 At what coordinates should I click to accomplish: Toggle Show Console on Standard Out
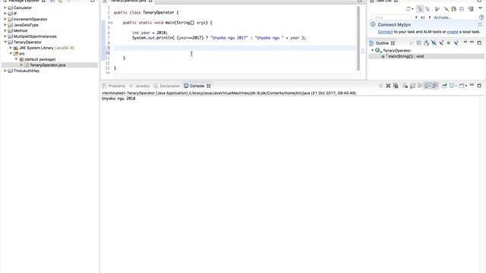coord(428,86)
